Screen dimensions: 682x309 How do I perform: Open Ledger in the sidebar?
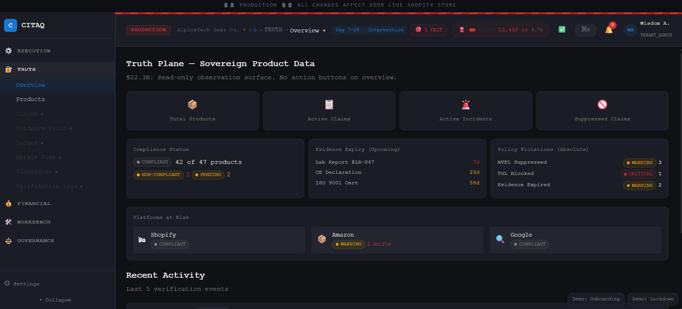pyautogui.click(x=58, y=143)
